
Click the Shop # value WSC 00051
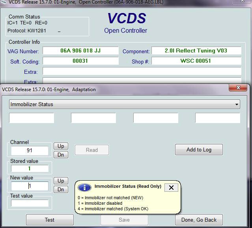tap(196, 61)
